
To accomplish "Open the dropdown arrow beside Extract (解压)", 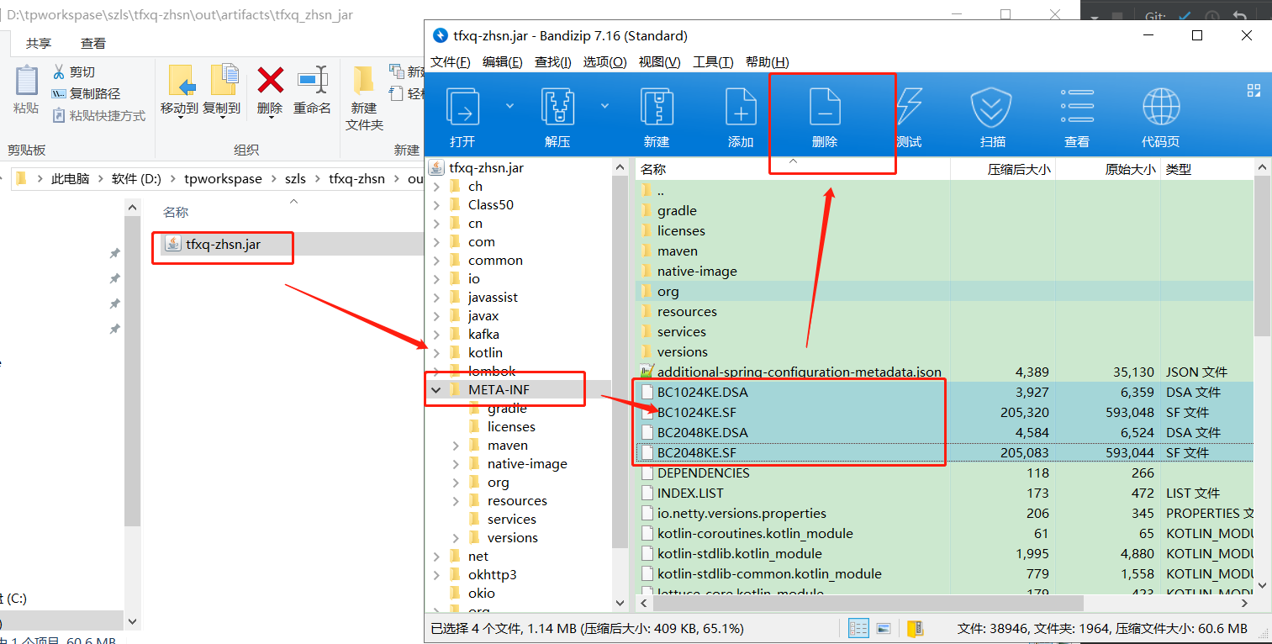I will point(604,106).
